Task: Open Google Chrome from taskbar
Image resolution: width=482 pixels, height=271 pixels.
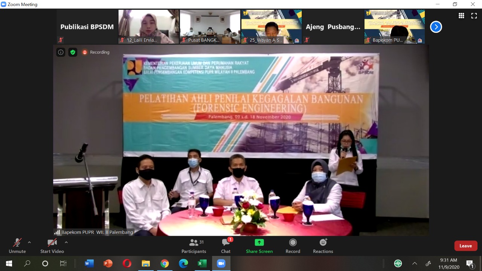Action: pos(165,263)
